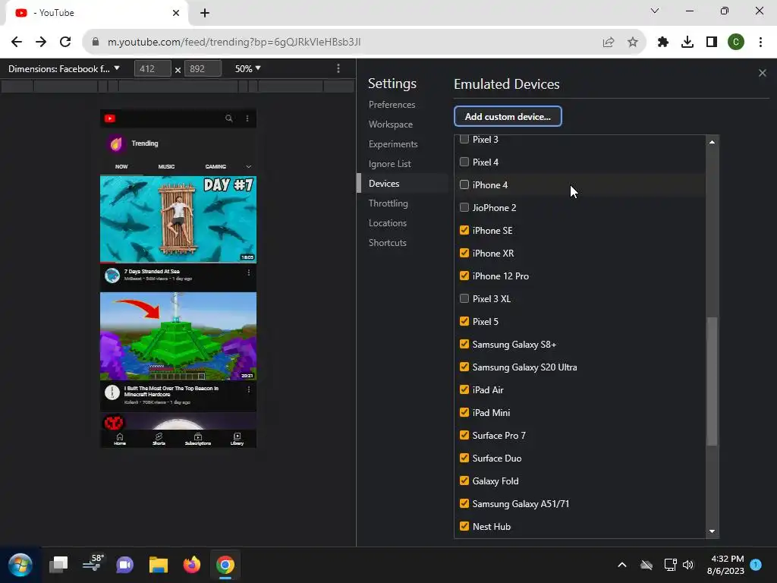Enable the Pixel 3 XL checkbox
Image resolution: width=777 pixels, height=583 pixels.
(464, 298)
